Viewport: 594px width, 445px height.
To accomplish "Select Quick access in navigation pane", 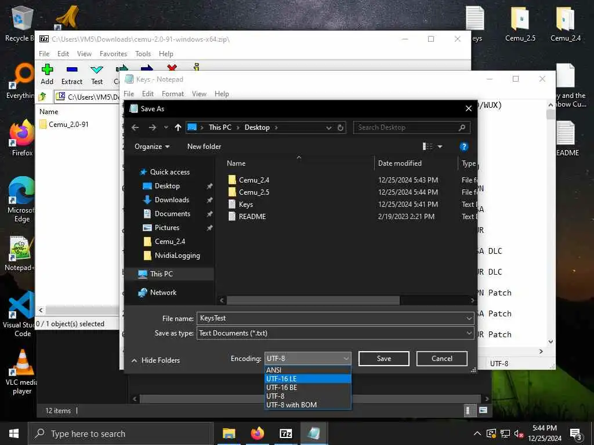I will (x=170, y=172).
